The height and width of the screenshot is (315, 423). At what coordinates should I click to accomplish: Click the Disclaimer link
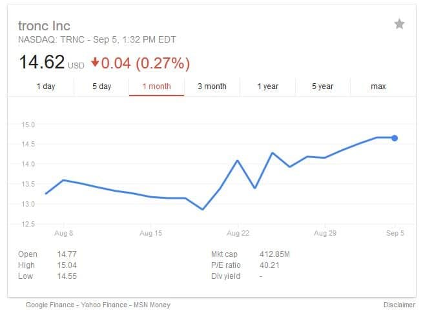click(x=399, y=305)
